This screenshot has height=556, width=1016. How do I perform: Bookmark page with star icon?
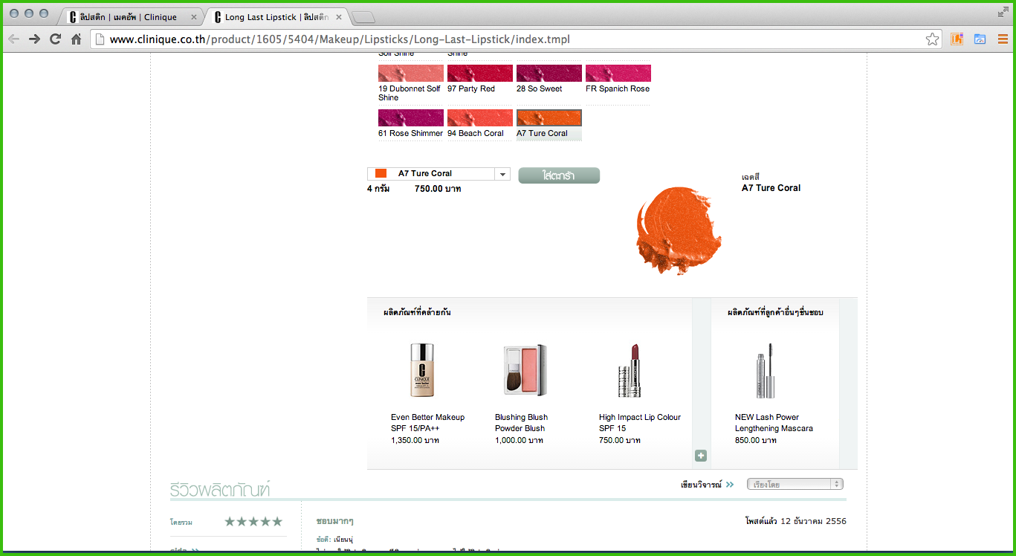[x=932, y=39]
